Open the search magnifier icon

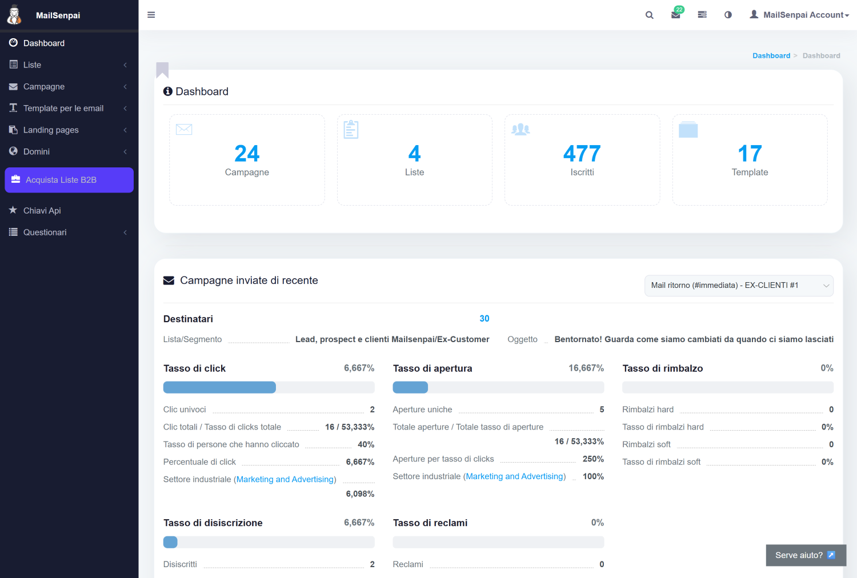(649, 15)
